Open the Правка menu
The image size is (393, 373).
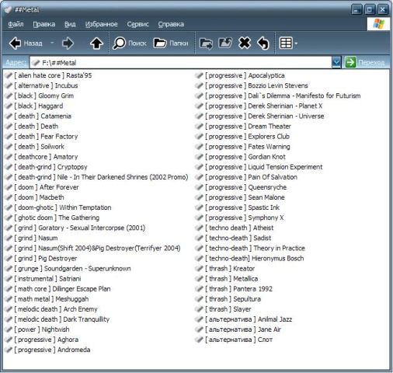[x=44, y=24]
